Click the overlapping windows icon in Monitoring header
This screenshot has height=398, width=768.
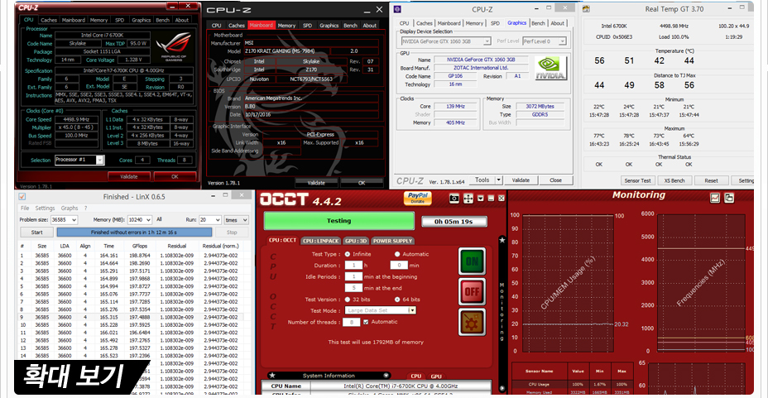click(x=729, y=198)
